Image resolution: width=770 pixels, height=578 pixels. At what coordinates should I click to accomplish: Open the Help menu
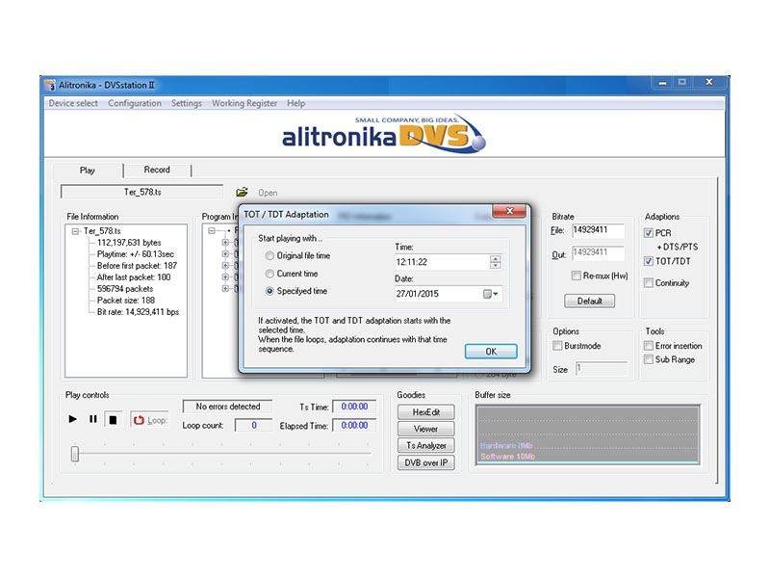[x=296, y=103]
